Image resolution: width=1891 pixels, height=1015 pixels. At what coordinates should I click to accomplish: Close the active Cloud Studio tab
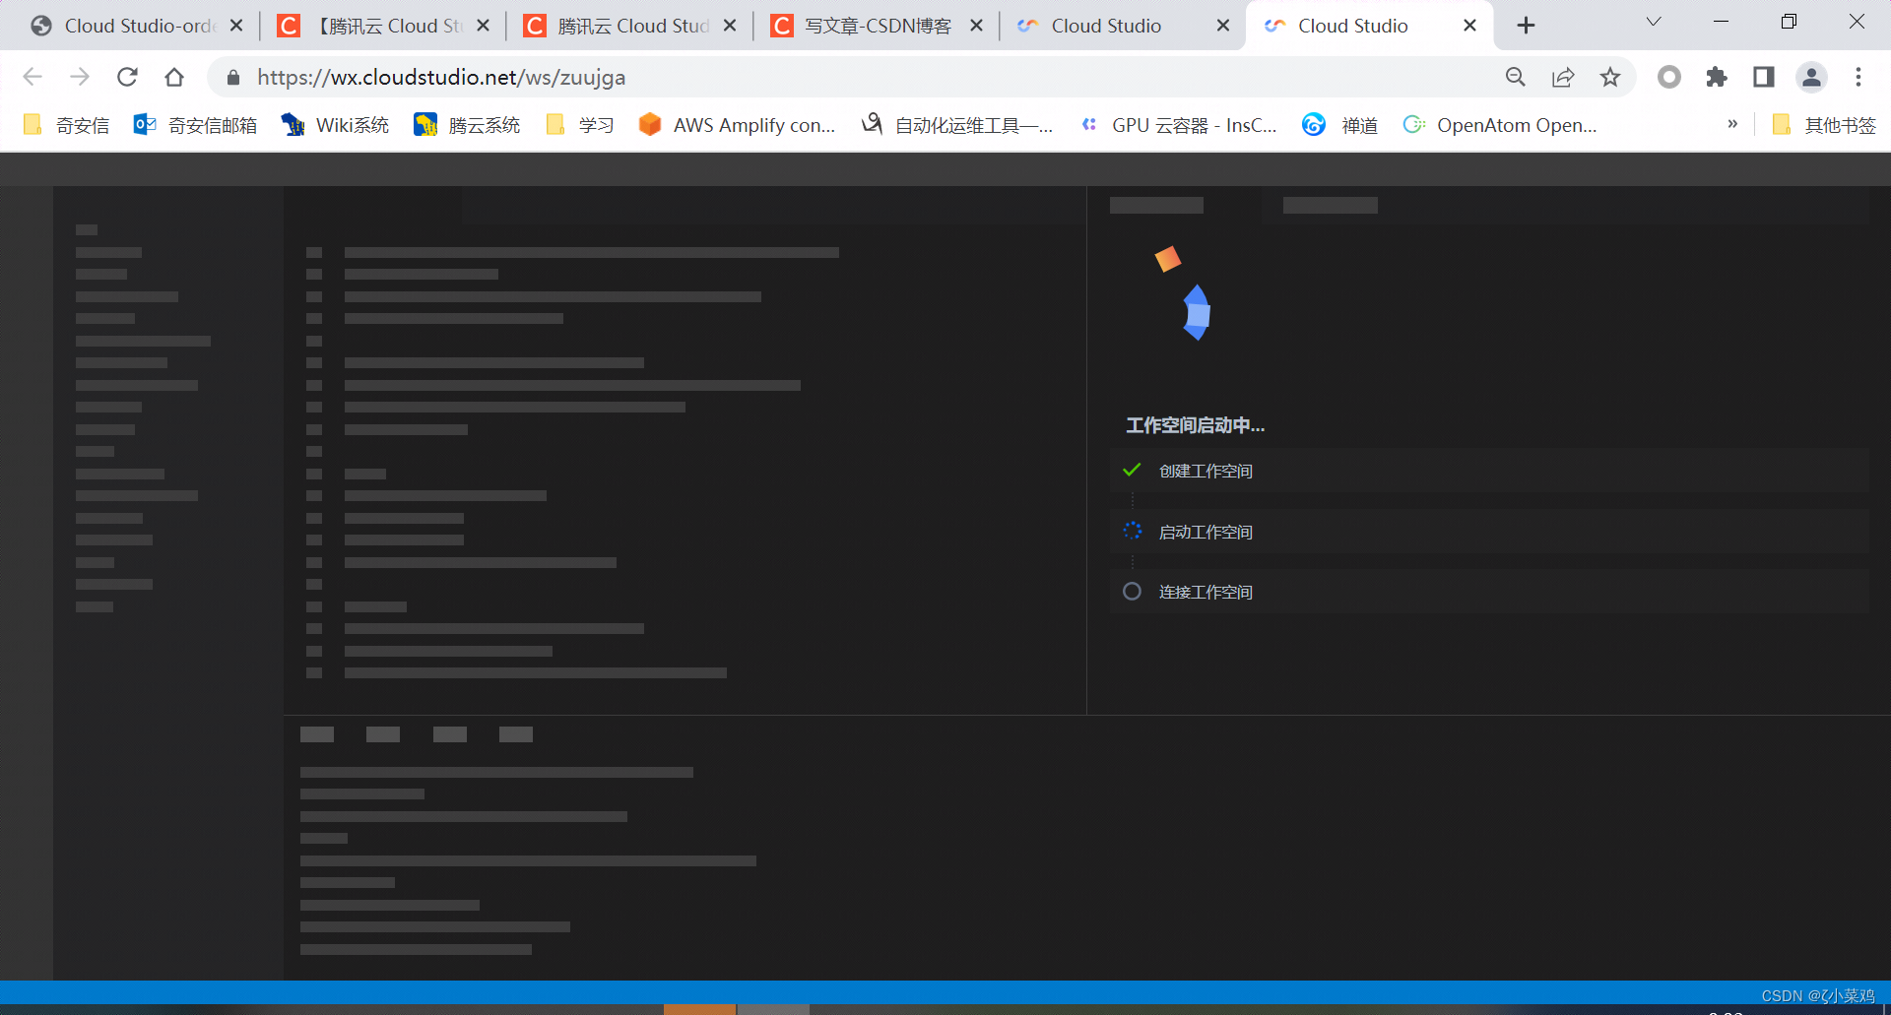click(1469, 26)
